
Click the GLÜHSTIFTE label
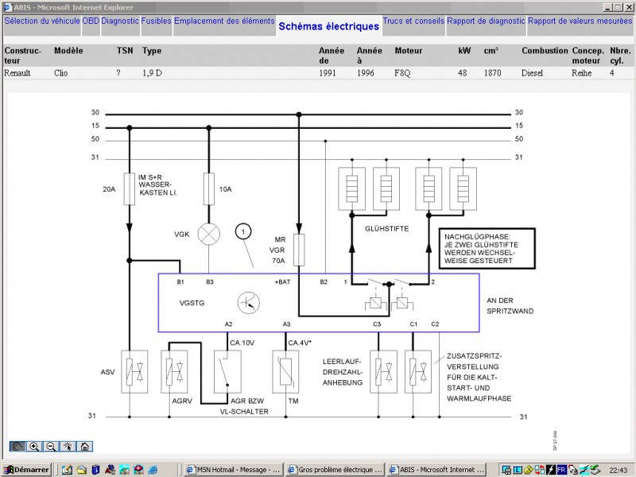pos(386,229)
